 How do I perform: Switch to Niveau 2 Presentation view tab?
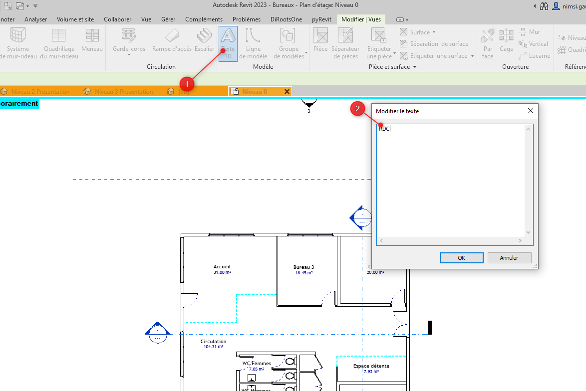(x=40, y=92)
